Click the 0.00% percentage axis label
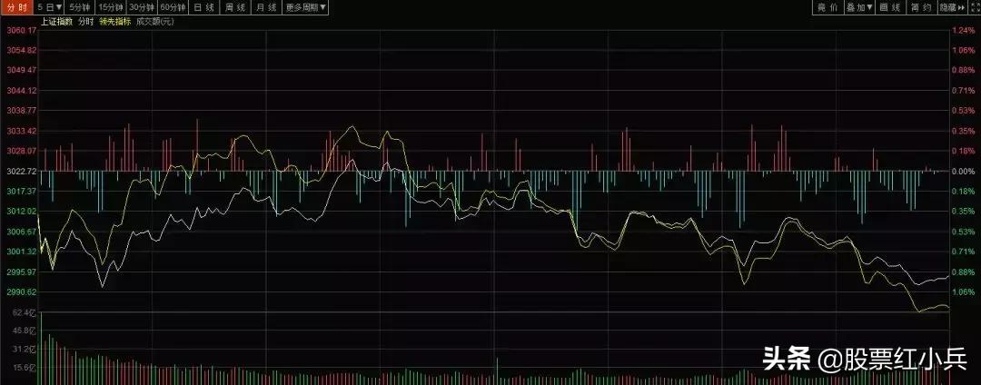 click(963, 172)
